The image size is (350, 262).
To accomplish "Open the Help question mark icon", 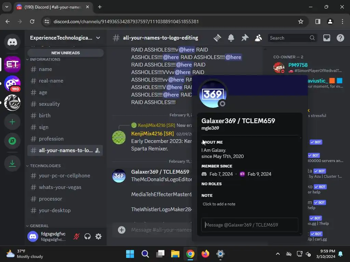I will 340,38.
